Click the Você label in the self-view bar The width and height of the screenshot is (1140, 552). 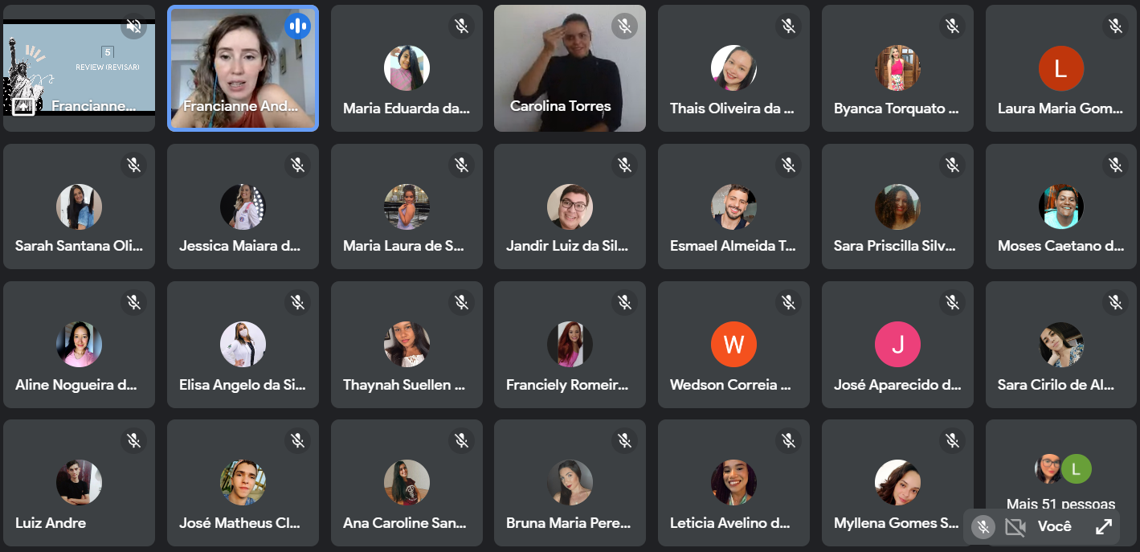(1054, 527)
